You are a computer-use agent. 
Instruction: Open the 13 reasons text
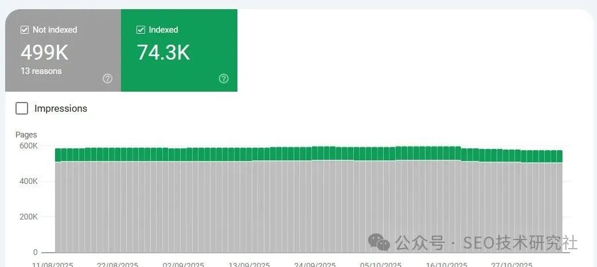(x=41, y=71)
